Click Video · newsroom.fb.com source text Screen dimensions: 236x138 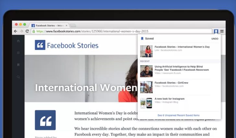(168, 73)
